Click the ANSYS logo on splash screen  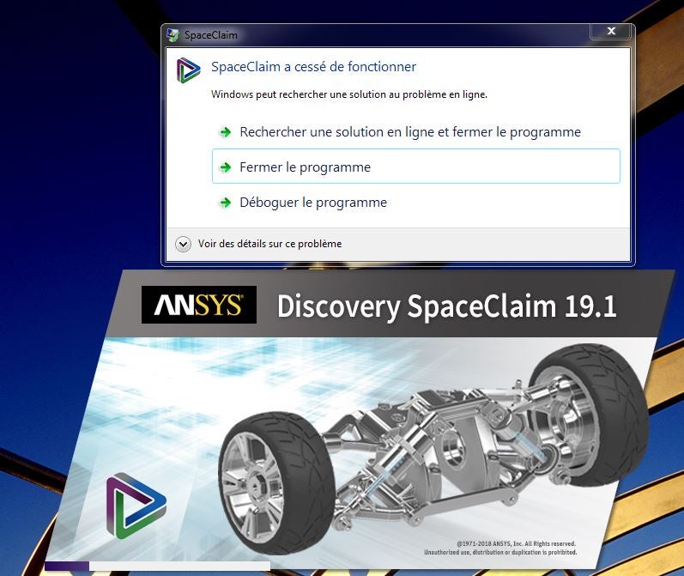point(199,305)
